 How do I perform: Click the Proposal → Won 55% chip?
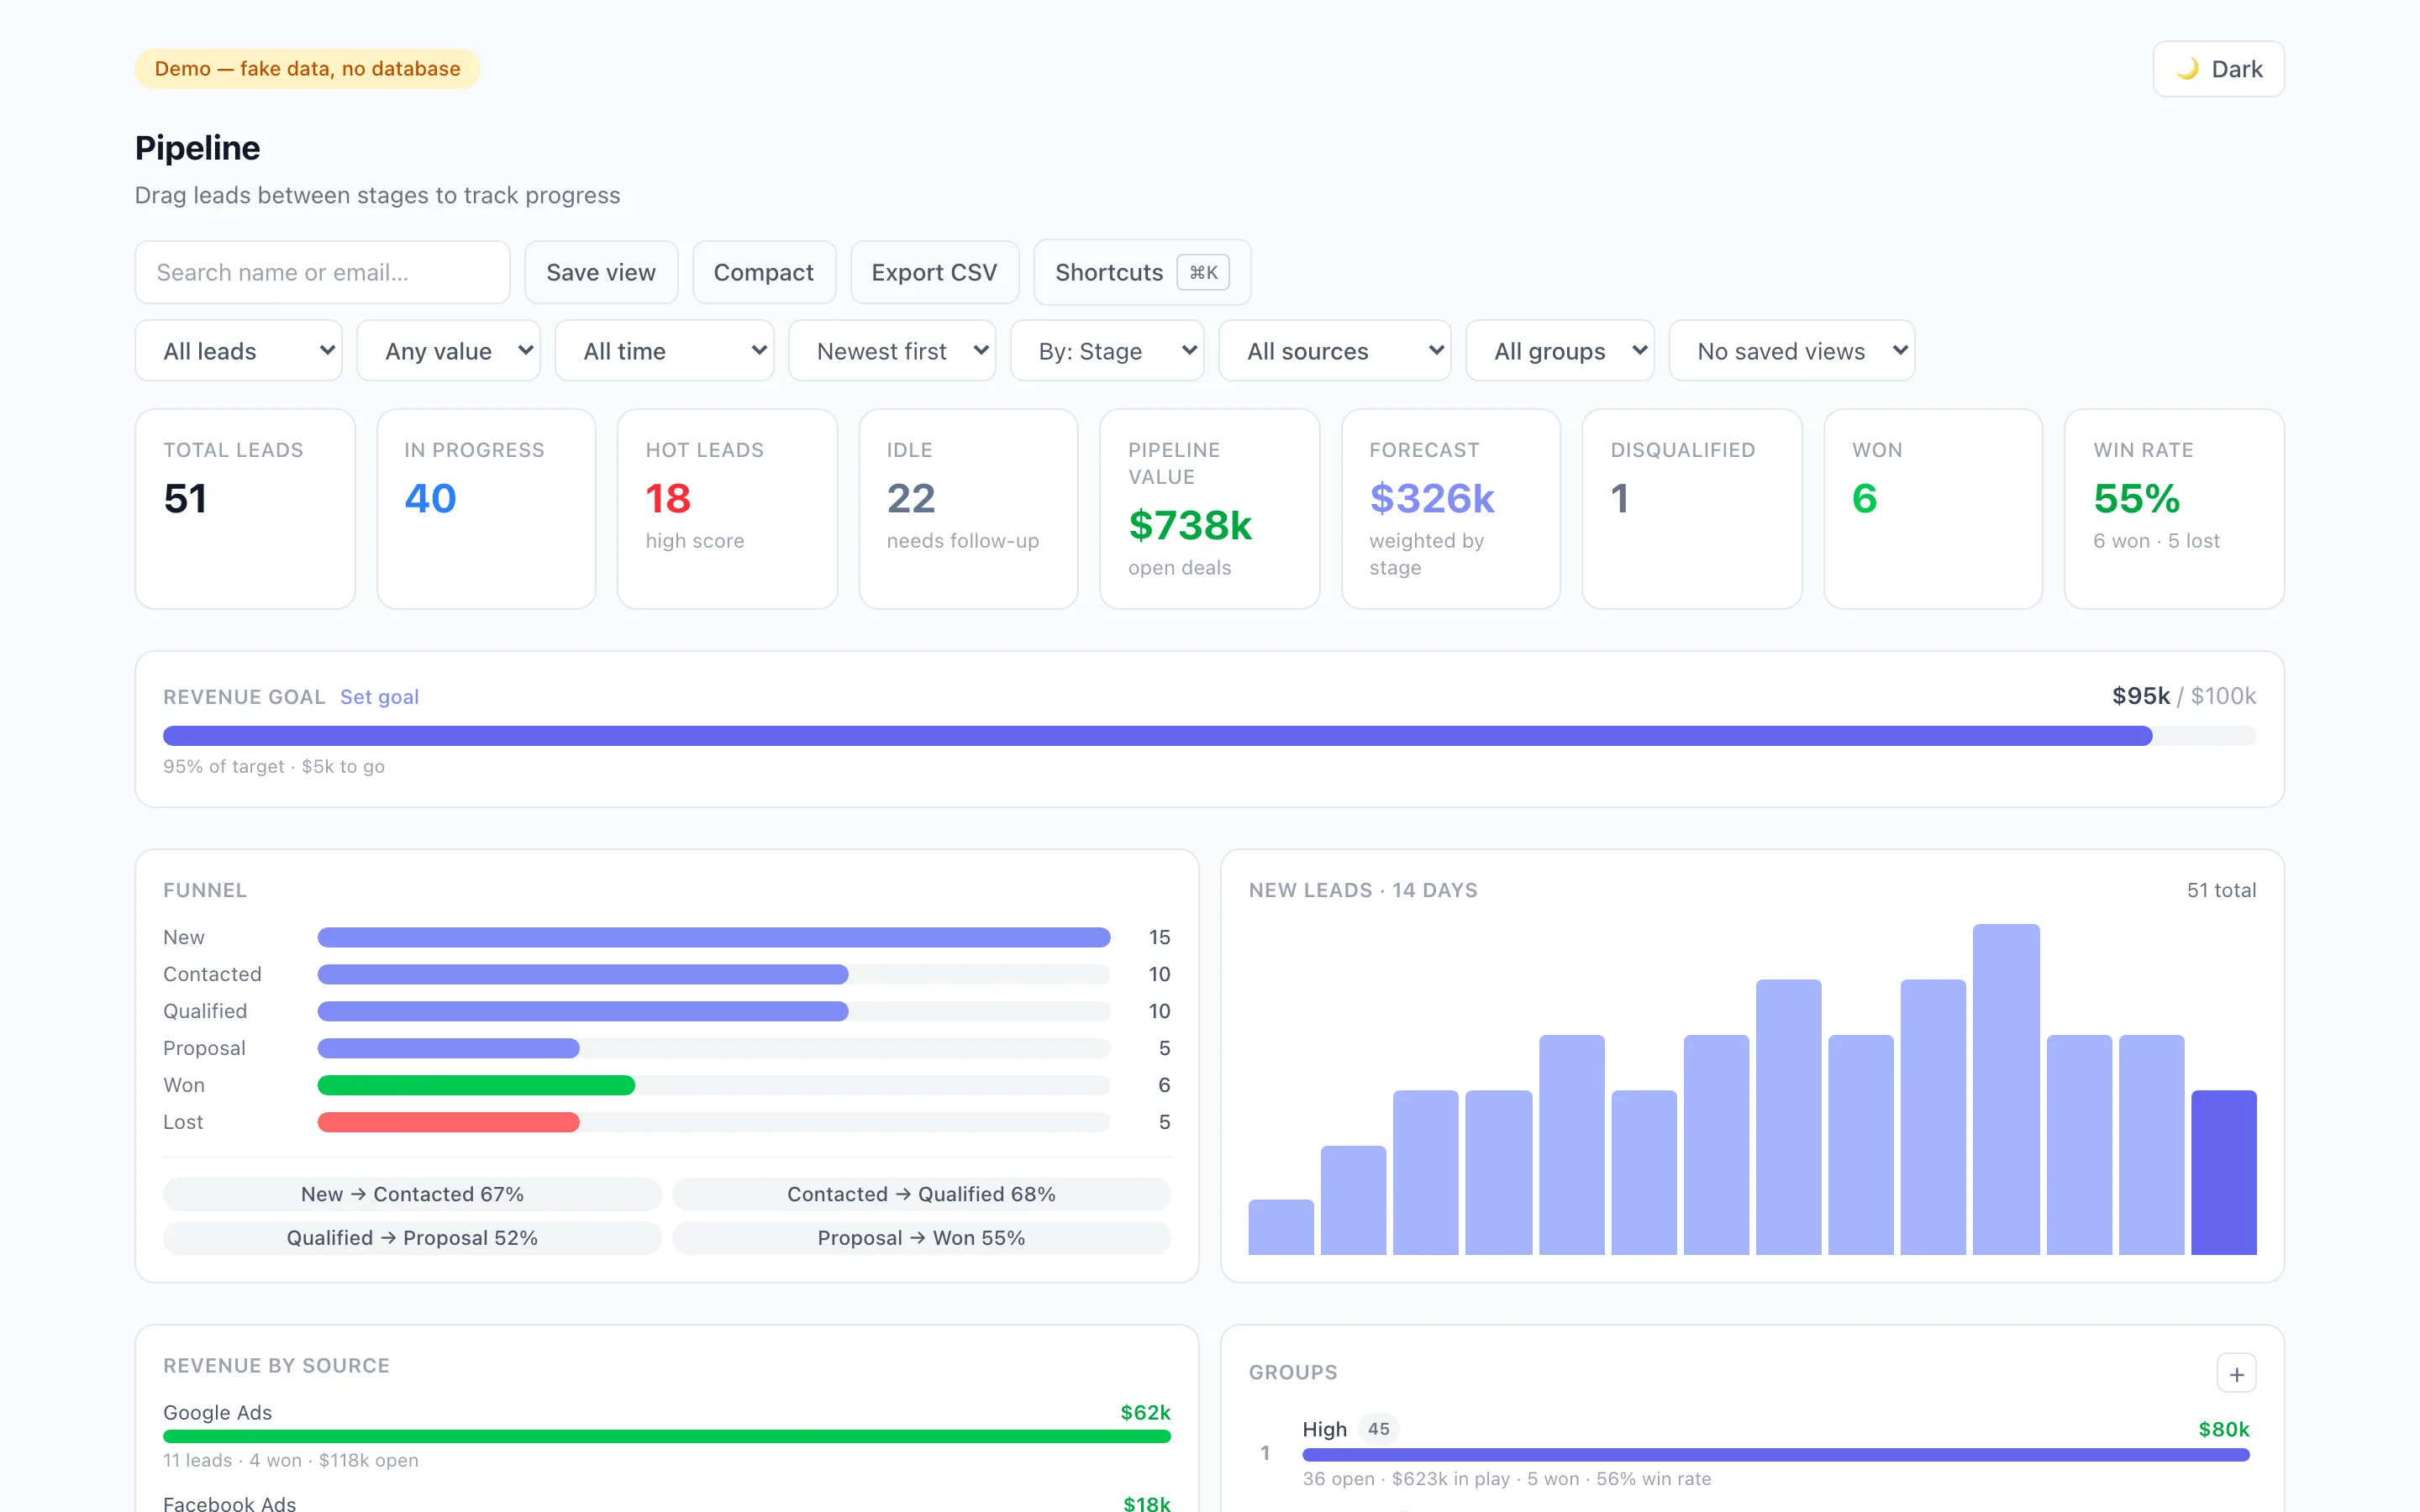(921, 1238)
